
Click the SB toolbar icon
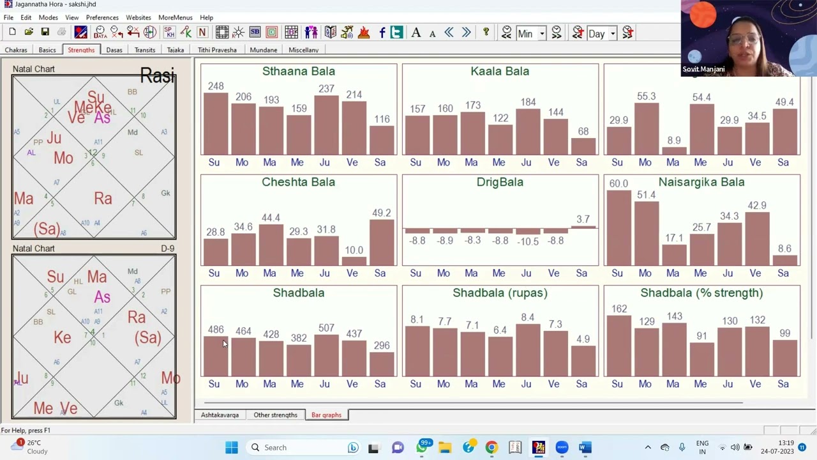coord(255,33)
